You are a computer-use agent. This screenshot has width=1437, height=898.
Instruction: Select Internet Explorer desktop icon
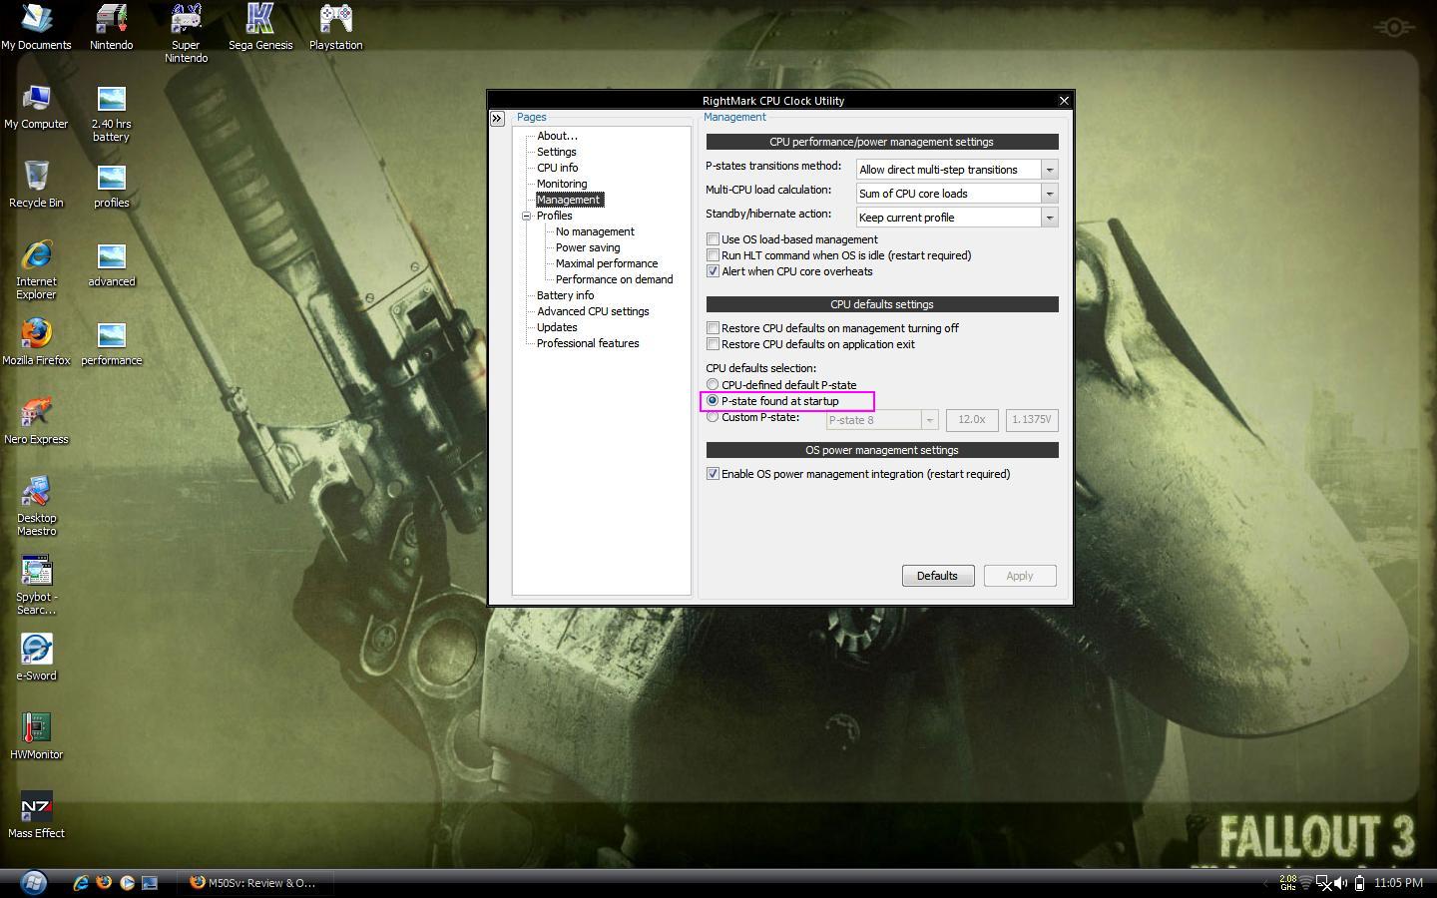[36, 269]
